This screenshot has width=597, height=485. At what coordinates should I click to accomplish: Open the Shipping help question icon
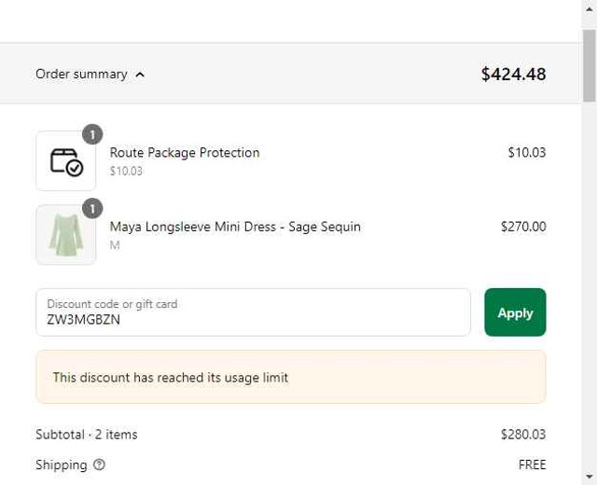[x=99, y=464]
